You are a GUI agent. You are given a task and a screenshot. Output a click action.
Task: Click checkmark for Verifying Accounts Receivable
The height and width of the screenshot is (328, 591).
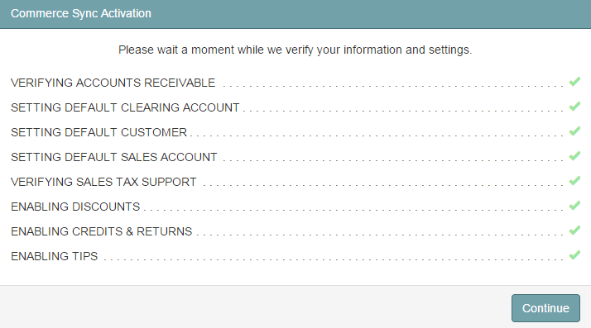(574, 82)
